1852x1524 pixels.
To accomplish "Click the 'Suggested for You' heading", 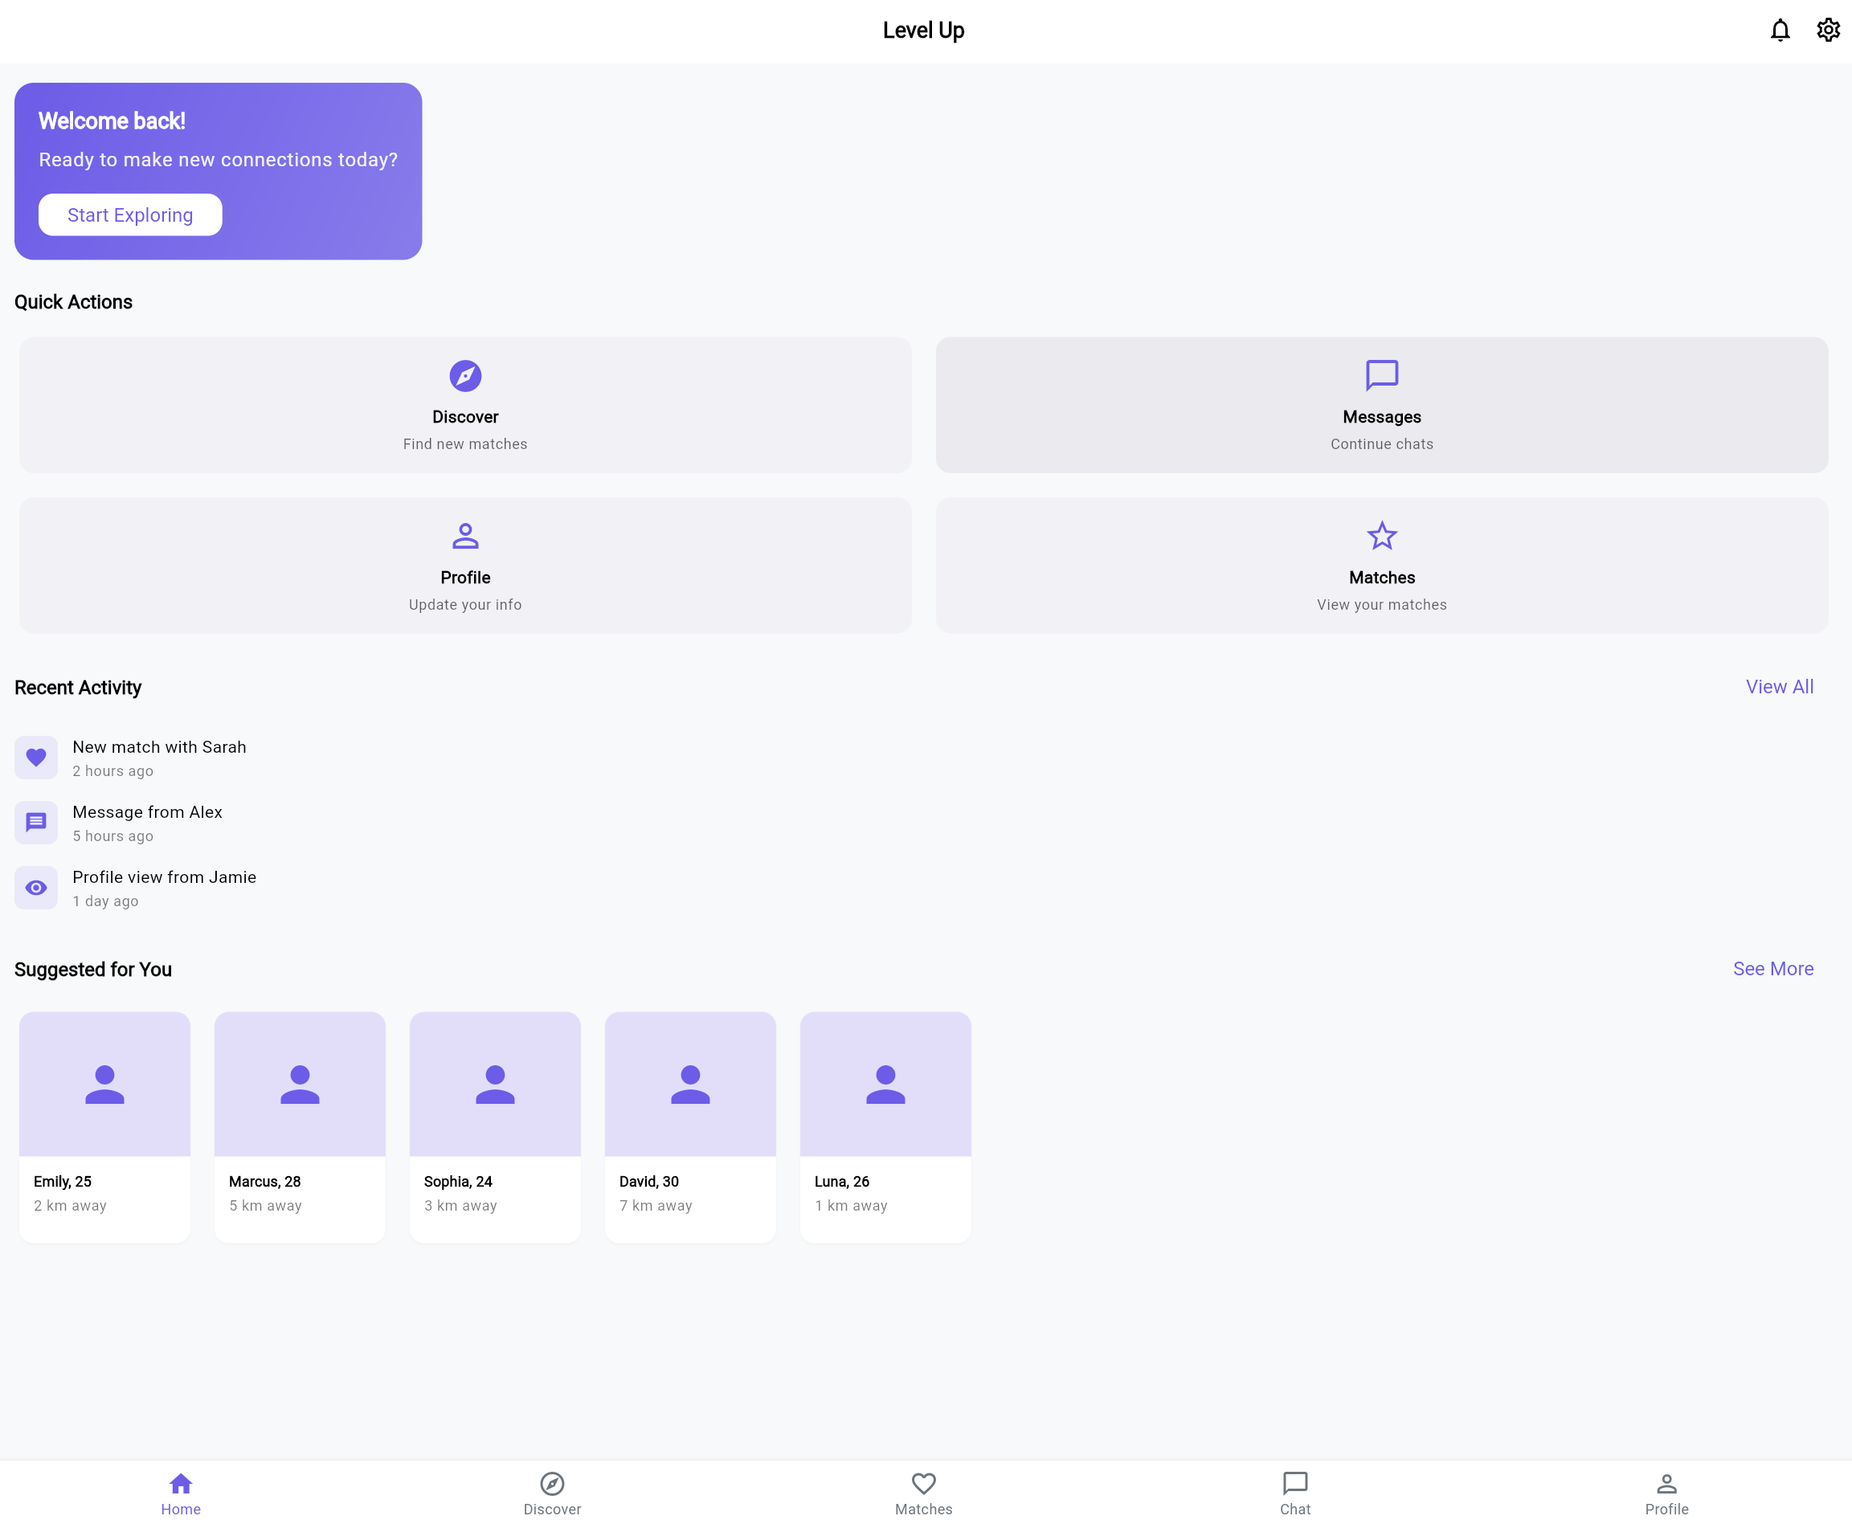I will pos(93,969).
